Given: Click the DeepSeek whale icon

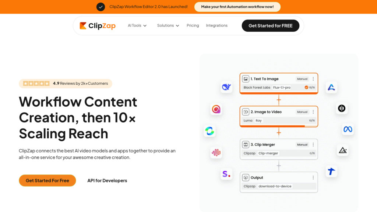Looking at the screenshot, I should coord(226,87).
